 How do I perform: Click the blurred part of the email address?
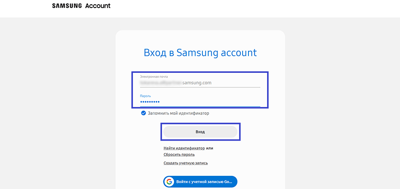(161, 83)
